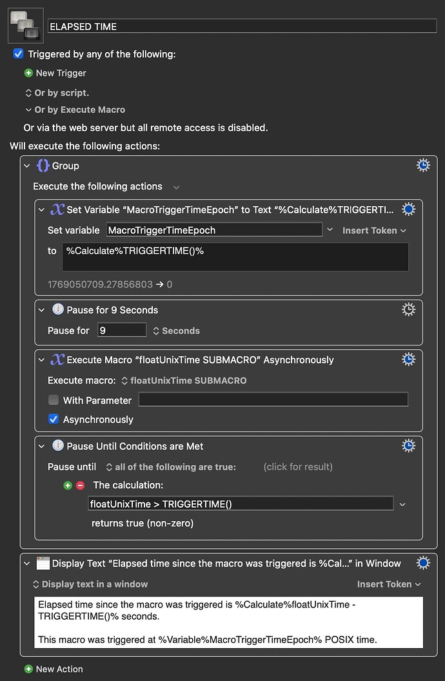Screen dimensions: 445x681
Task: Open the gear menu for Pause for 9 Seconds
Action: (x=408, y=310)
